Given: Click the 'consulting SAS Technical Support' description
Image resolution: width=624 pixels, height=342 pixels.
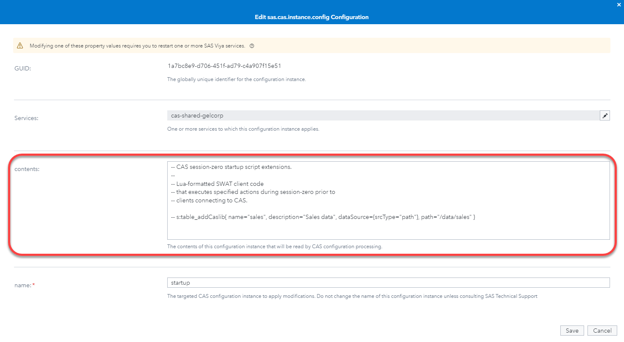Looking at the screenshot, I should (x=352, y=296).
